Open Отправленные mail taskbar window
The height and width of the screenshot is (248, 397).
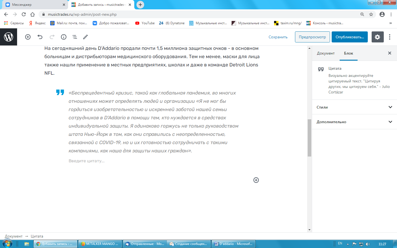click(144, 244)
